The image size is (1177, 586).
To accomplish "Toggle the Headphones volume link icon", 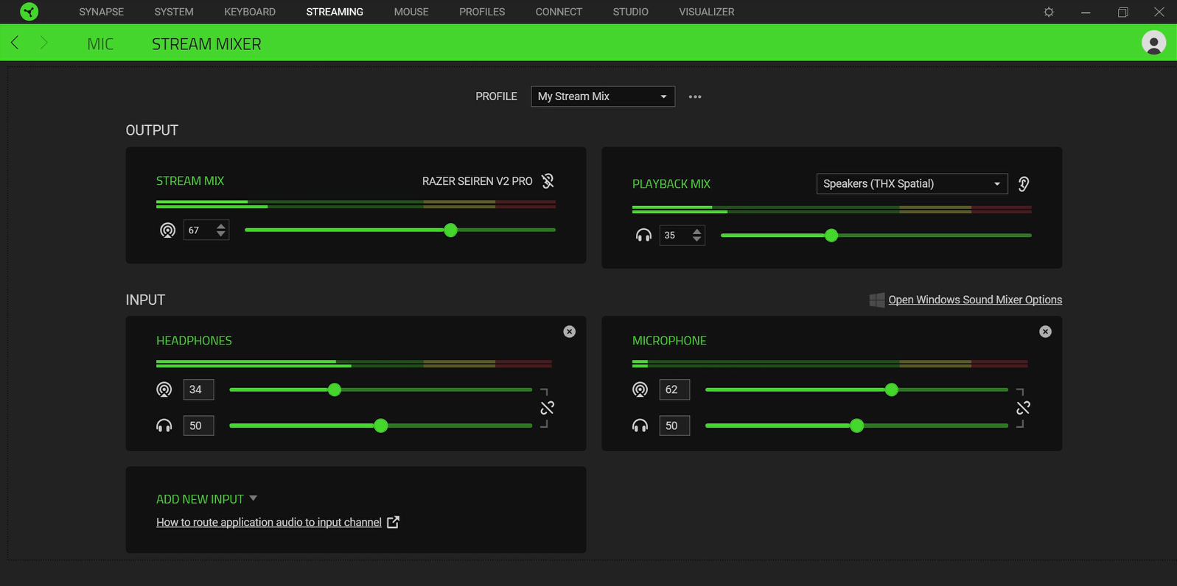I will (x=547, y=408).
